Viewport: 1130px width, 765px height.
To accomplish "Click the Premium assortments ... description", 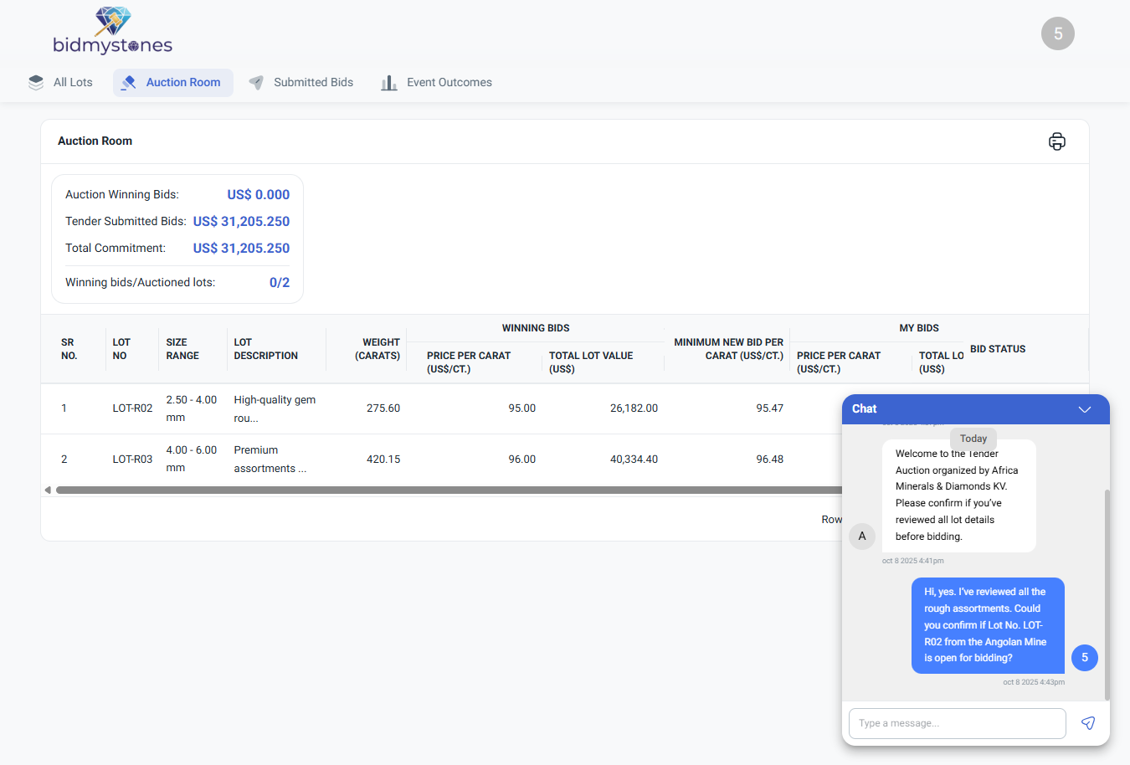I will [x=270, y=460].
